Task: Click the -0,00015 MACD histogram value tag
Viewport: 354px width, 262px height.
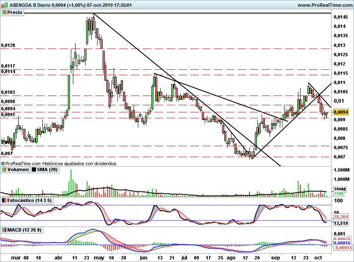Action: pos(343,248)
